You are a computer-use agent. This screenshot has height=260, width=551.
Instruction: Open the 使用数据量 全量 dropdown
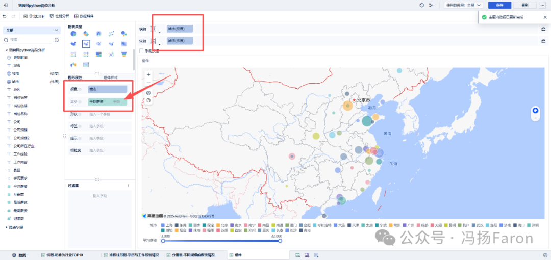click(x=464, y=5)
